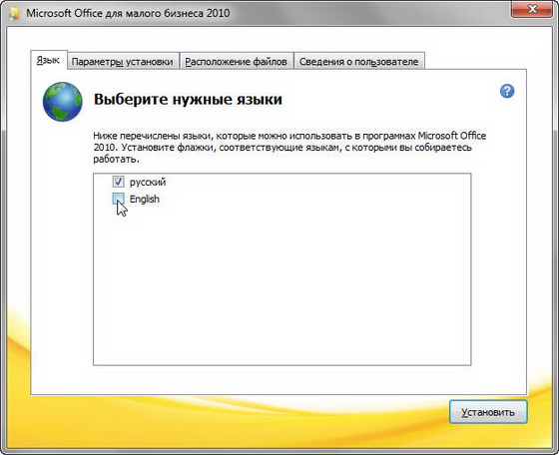Viewport: 559px width, 455px height.
Task: Select the English label in the list
Action: pos(145,199)
